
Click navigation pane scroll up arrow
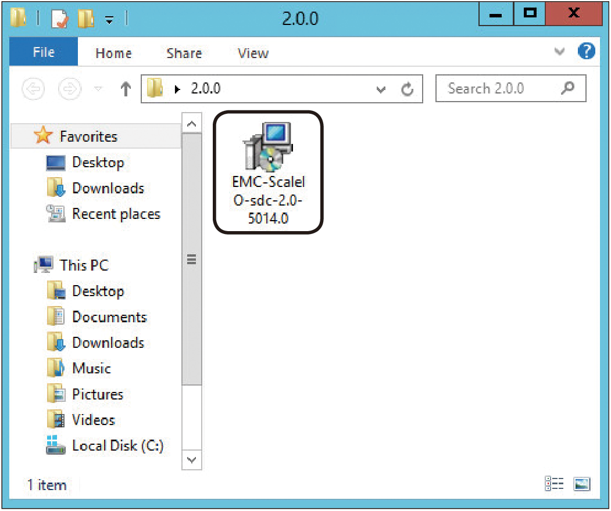click(191, 123)
